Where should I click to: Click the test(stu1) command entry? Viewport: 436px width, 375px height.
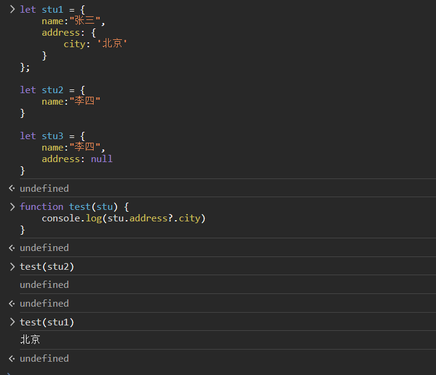pos(47,322)
